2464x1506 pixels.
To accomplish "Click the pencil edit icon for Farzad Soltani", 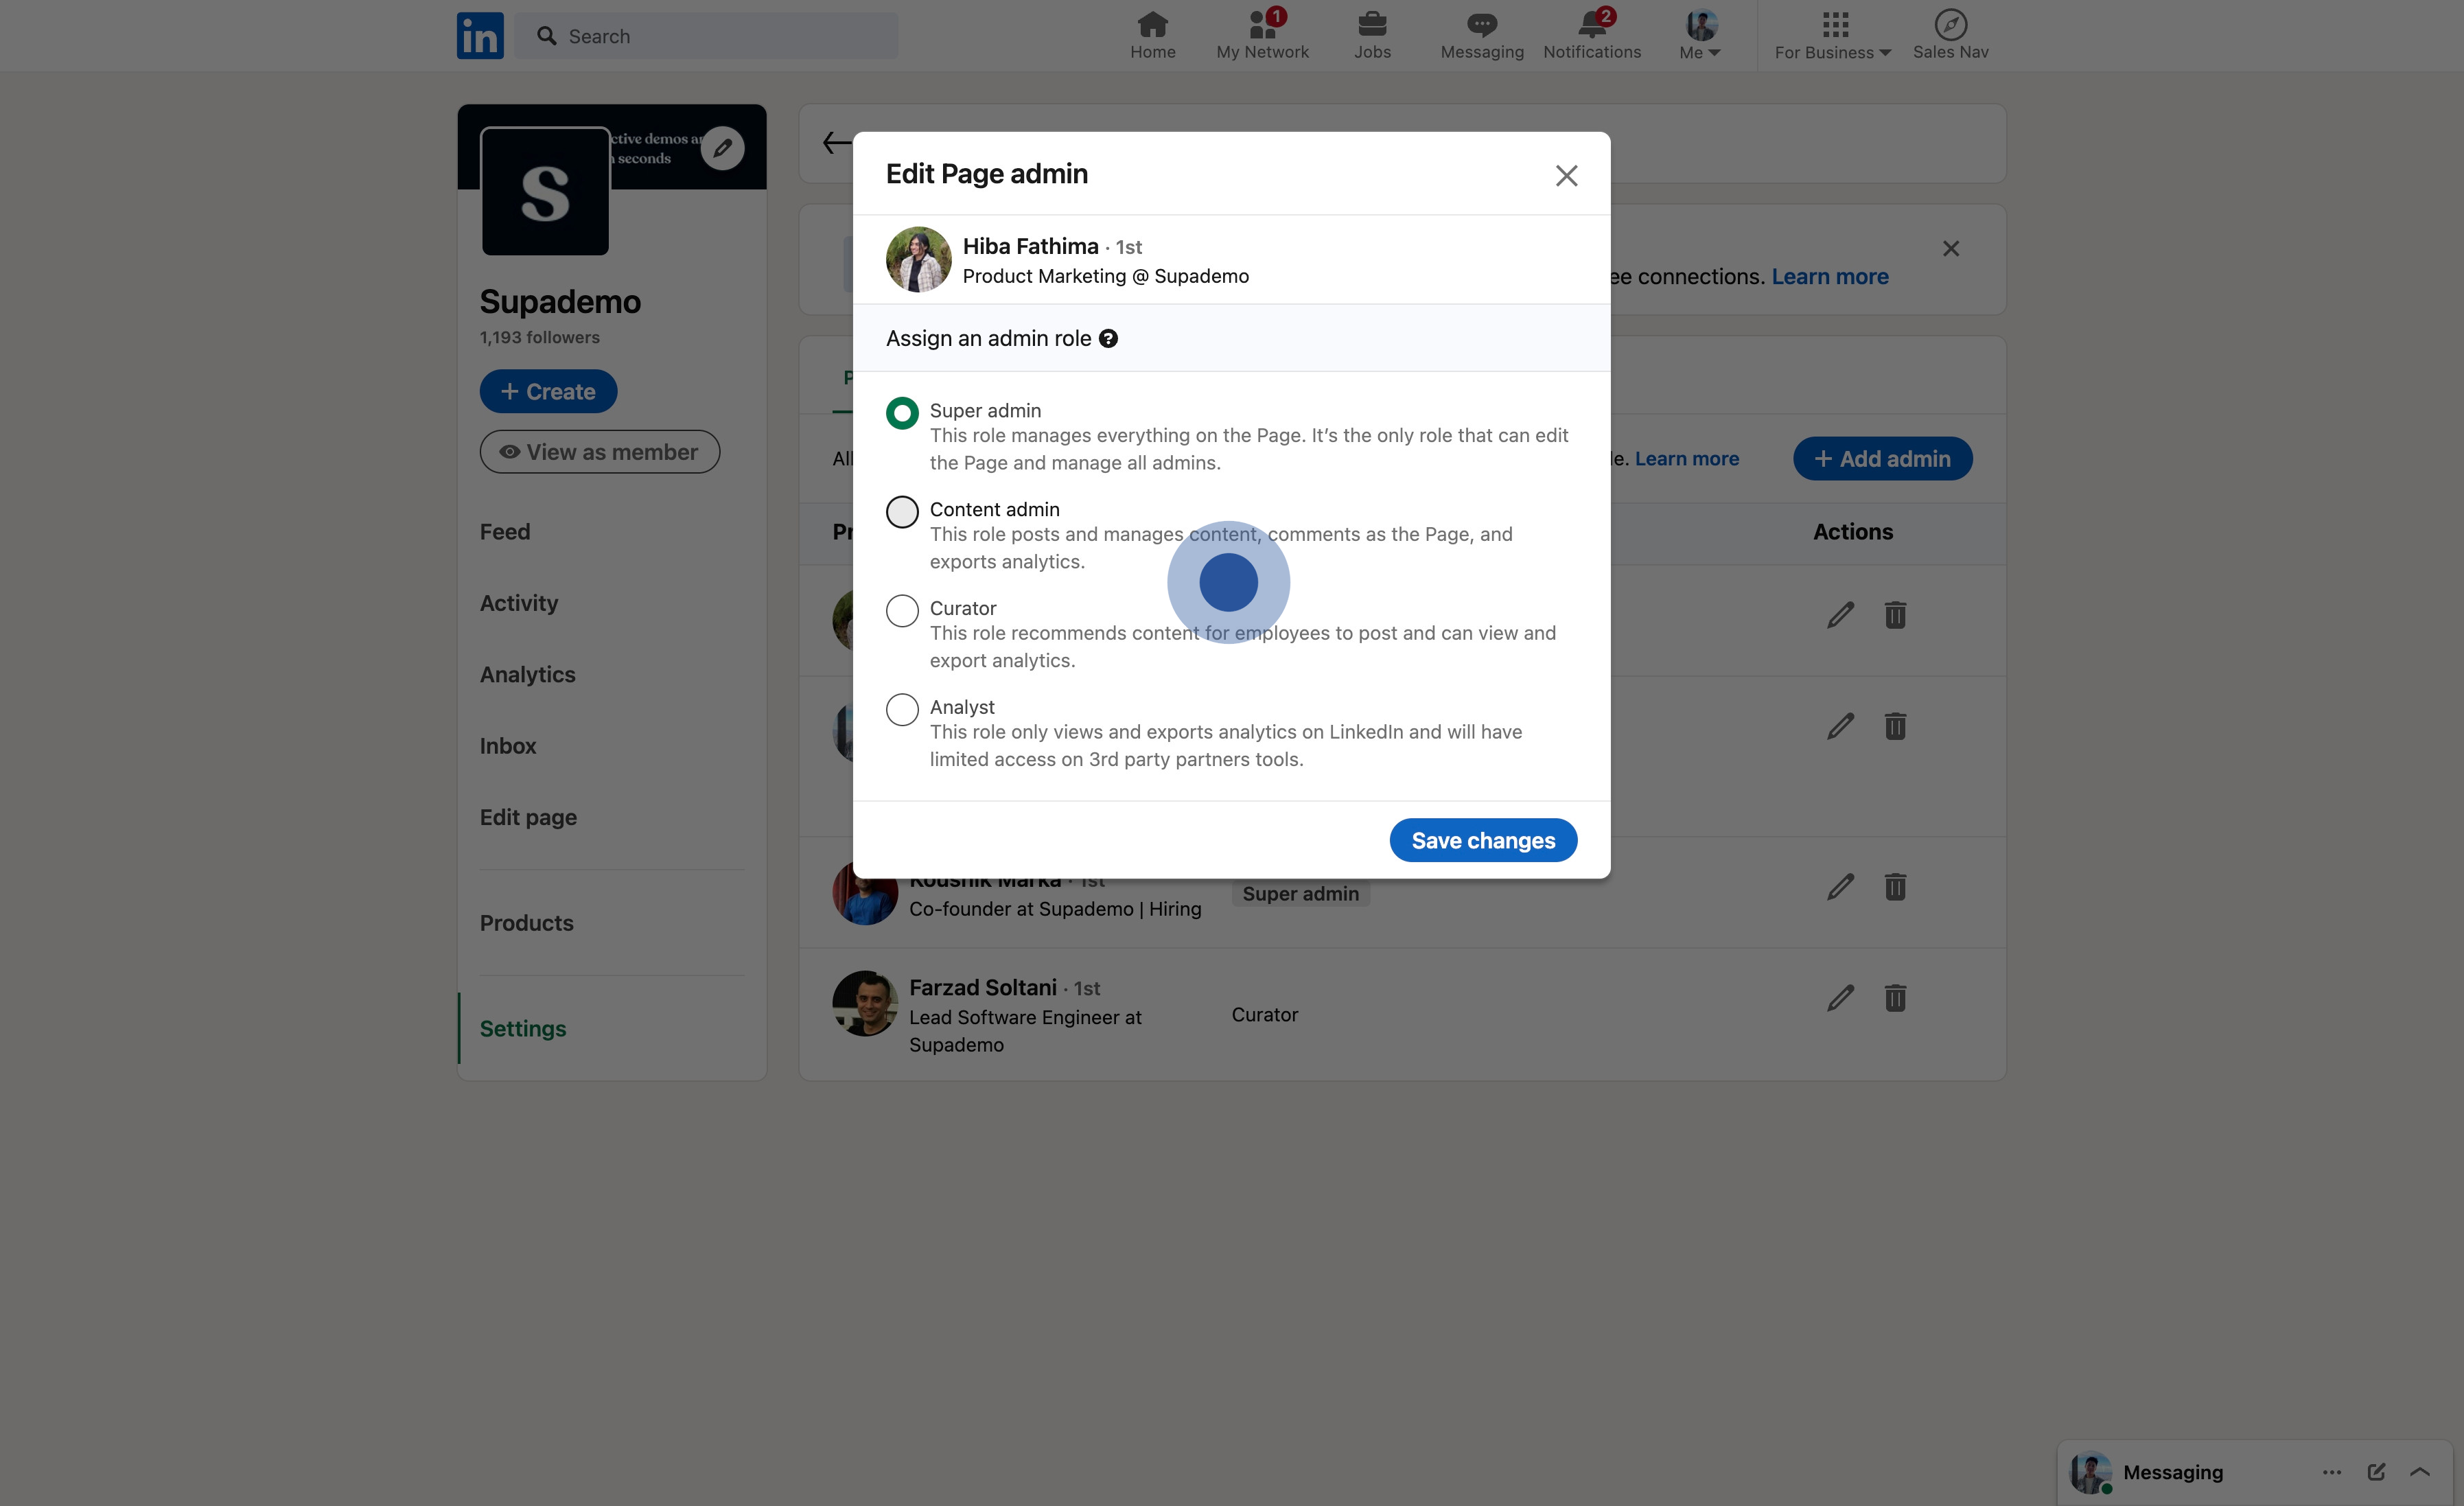I will pos(1840,998).
